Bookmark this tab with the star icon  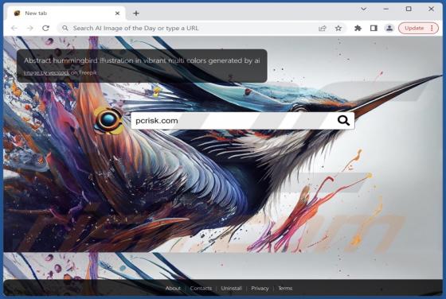coord(338,28)
